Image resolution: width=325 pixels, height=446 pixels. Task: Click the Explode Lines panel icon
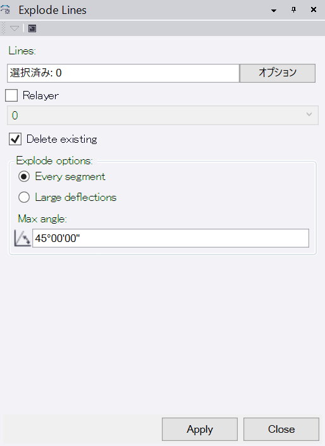click(6, 9)
